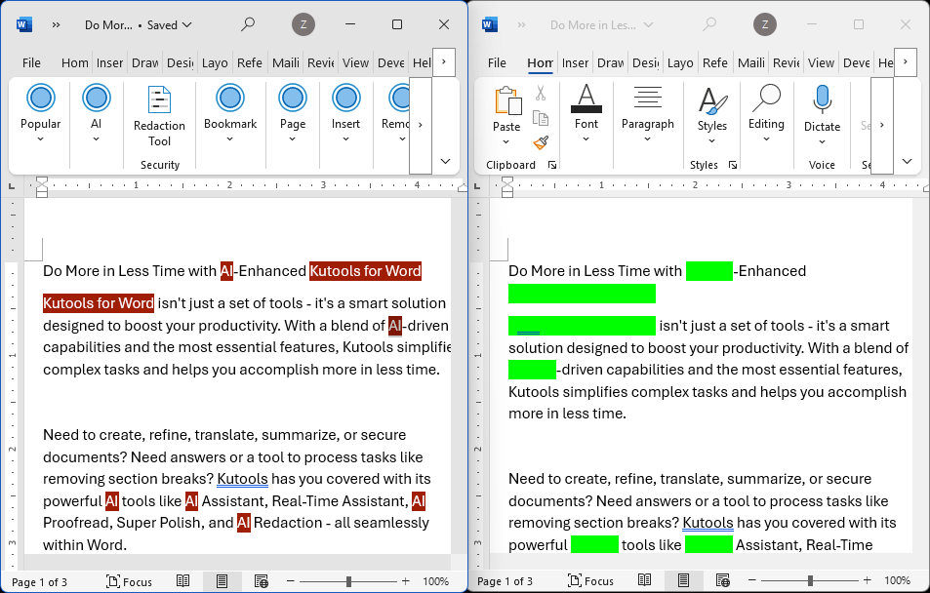This screenshot has height=593, width=930.
Task: Click the search icon in left window title bar
Action: point(248,24)
